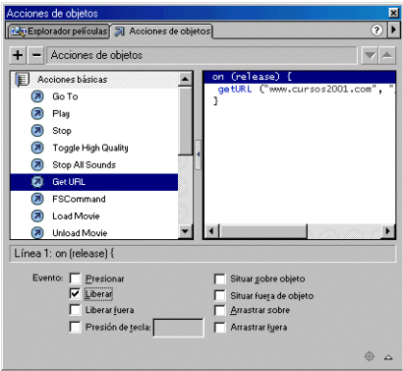Click the minus delete-action button
Image resolution: width=403 pixels, height=371 pixels.
(36, 55)
